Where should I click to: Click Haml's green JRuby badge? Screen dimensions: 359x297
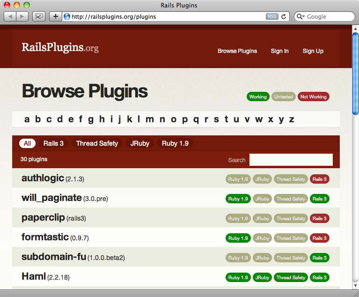pyautogui.click(x=263, y=278)
